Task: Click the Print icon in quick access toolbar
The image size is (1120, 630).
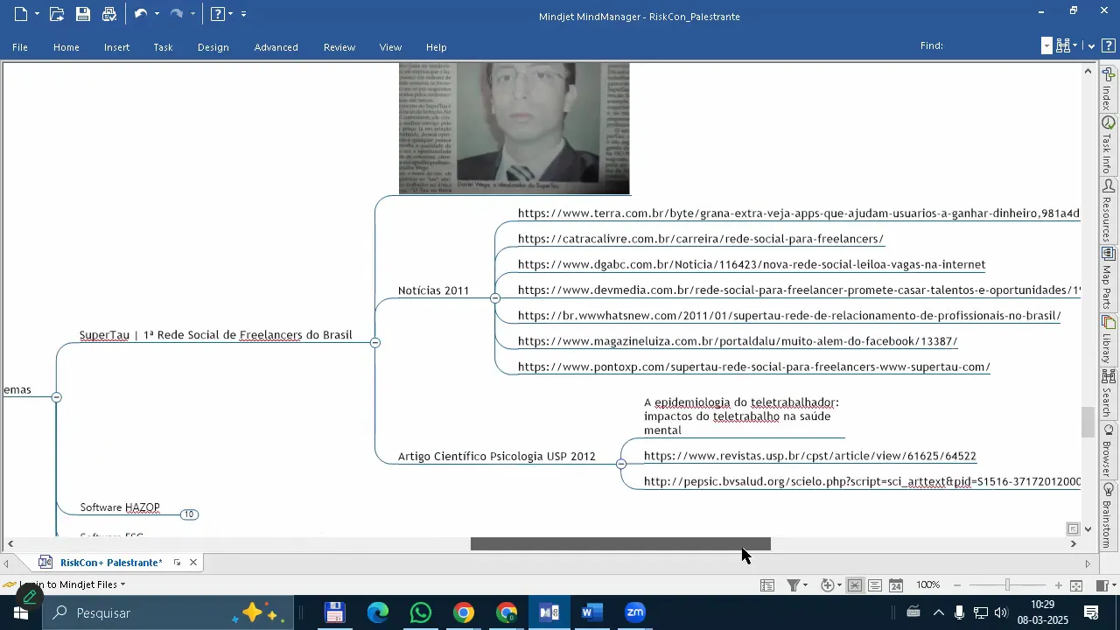Action: (x=109, y=14)
